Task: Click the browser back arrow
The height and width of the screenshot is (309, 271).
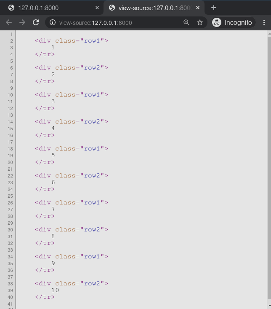Action: [x=9, y=22]
